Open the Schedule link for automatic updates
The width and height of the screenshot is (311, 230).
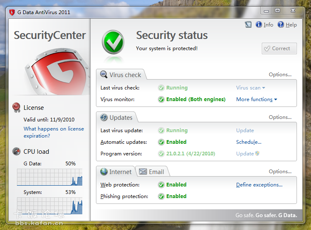coord(249,142)
